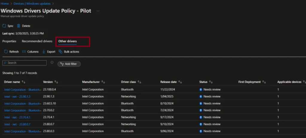Sort by Manufacturer column

(103, 82)
